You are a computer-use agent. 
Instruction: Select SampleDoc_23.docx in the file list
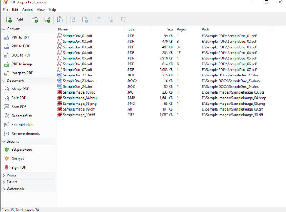78,81
